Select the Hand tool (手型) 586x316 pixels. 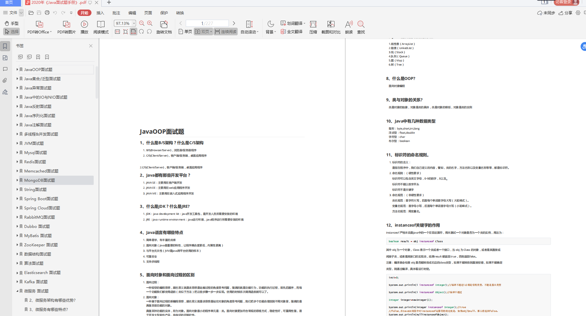pos(11,23)
